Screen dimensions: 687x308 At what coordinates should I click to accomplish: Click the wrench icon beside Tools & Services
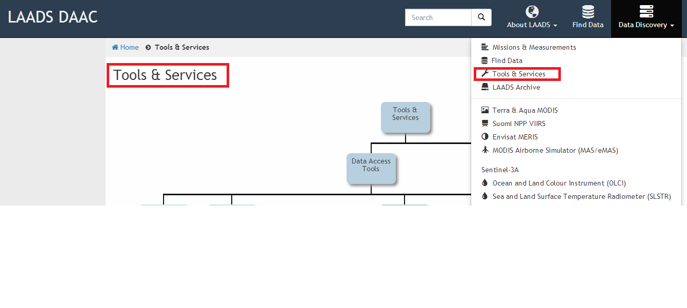point(485,74)
